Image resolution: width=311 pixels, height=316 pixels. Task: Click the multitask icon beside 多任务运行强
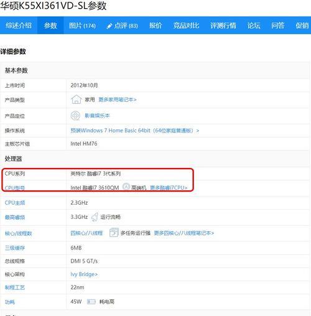point(114,233)
